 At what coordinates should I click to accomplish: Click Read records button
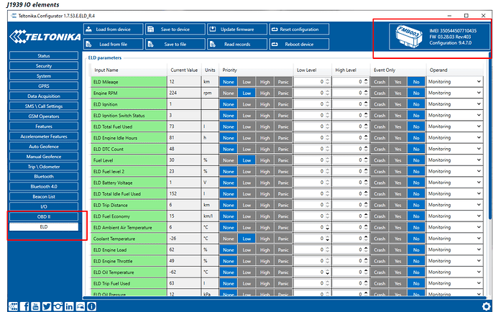click(x=237, y=44)
